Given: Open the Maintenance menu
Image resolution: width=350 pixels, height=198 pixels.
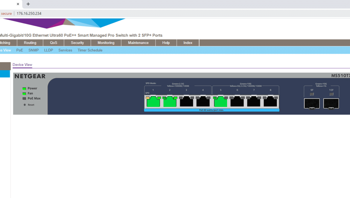Looking at the screenshot, I should [x=138, y=43].
